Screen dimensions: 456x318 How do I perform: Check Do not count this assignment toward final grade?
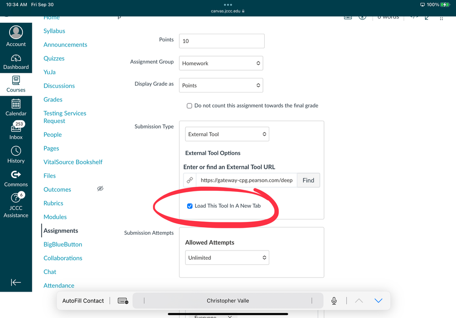click(189, 106)
